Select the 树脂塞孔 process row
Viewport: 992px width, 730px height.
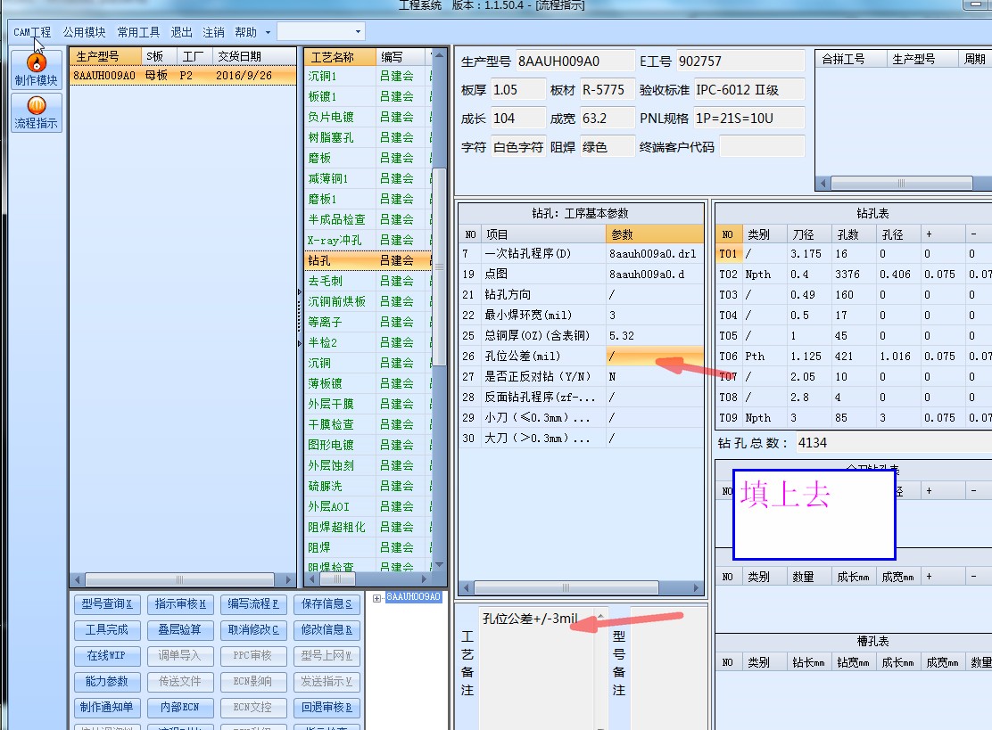(x=368, y=138)
